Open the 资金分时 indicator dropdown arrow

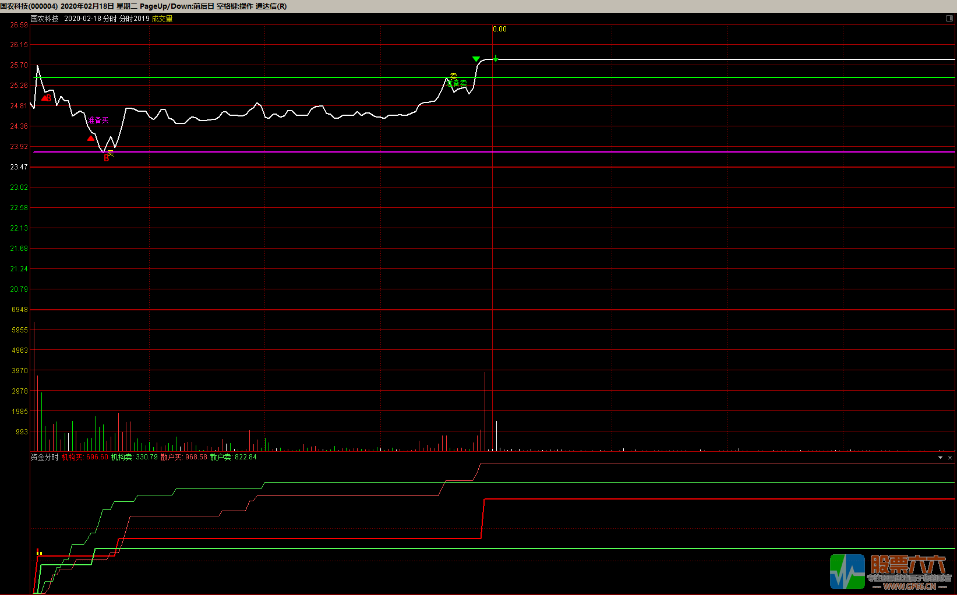click(x=940, y=458)
